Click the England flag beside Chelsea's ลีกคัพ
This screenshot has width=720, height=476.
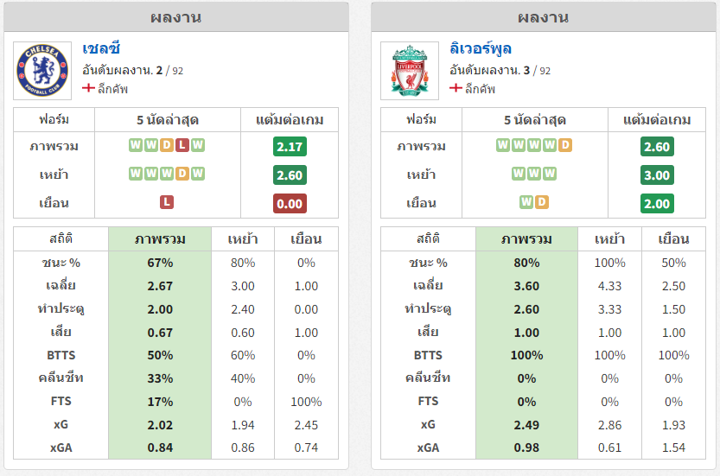tap(88, 87)
